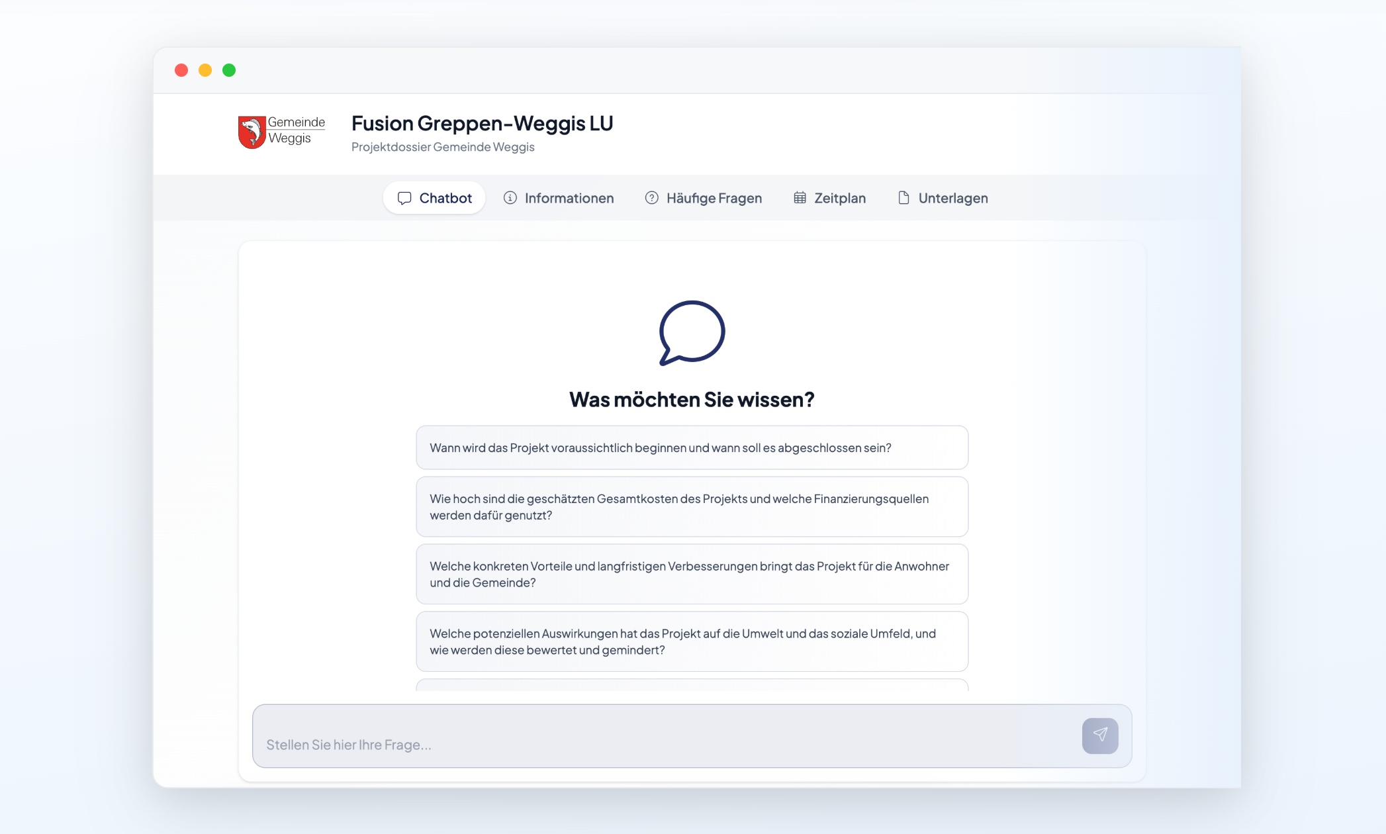Click the Gemeinde Weggis coat of arms logo
This screenshot has height=834, width=1386.
(252, 132)
